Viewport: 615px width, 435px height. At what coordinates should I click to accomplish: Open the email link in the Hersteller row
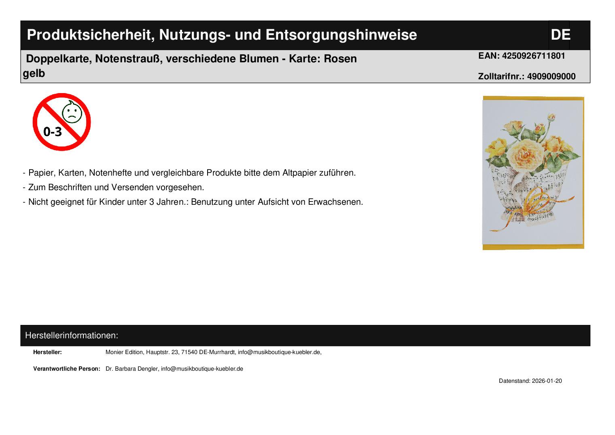click(279, 352)
